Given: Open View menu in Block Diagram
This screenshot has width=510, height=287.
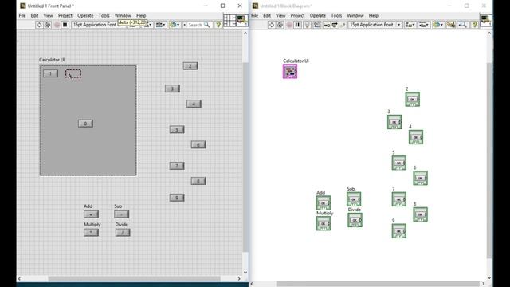Looking at the screenshot, I should (280, 15).
